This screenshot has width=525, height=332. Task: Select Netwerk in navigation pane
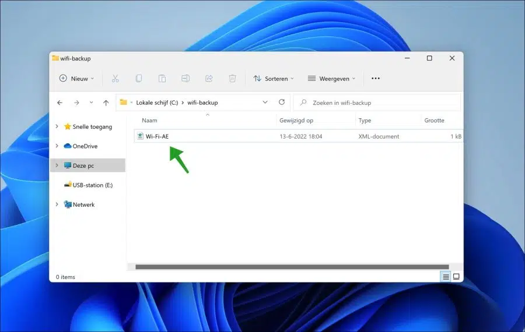point(83,204)
